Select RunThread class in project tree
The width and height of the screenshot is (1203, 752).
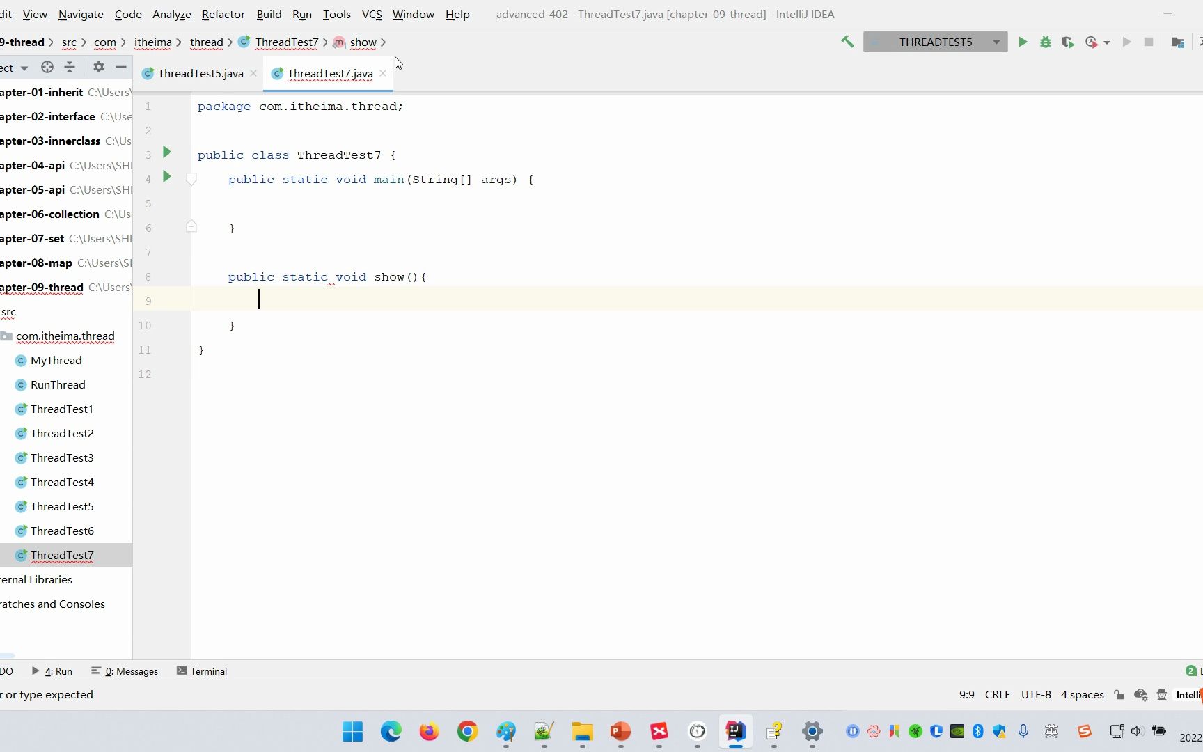click(58, 384)
